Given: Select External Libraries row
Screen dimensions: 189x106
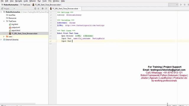Looking at the screenshot, I should [24, 39].
